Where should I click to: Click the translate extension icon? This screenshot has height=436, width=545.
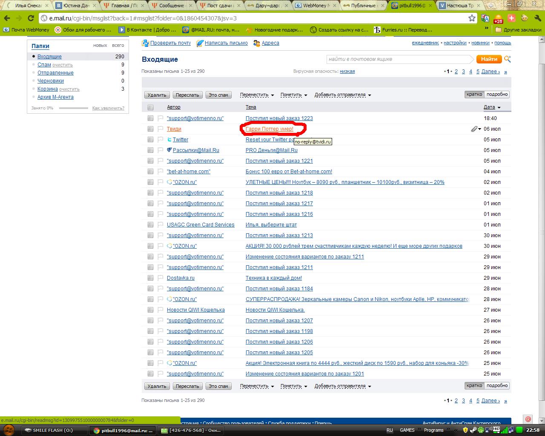pos(485,18)
